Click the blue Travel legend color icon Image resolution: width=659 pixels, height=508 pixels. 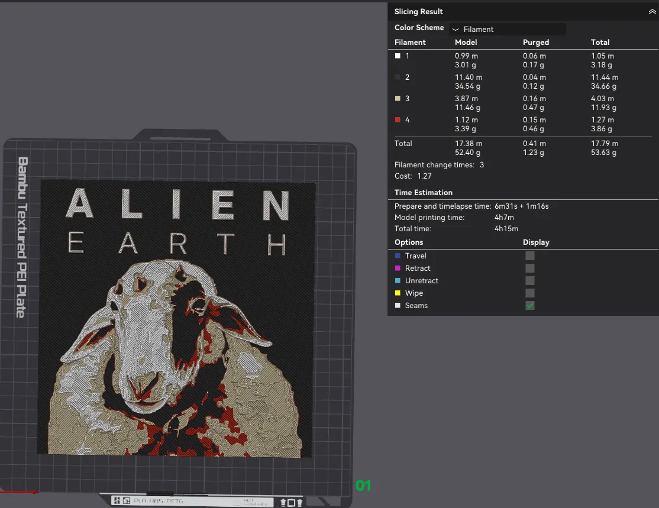point(398,255)
